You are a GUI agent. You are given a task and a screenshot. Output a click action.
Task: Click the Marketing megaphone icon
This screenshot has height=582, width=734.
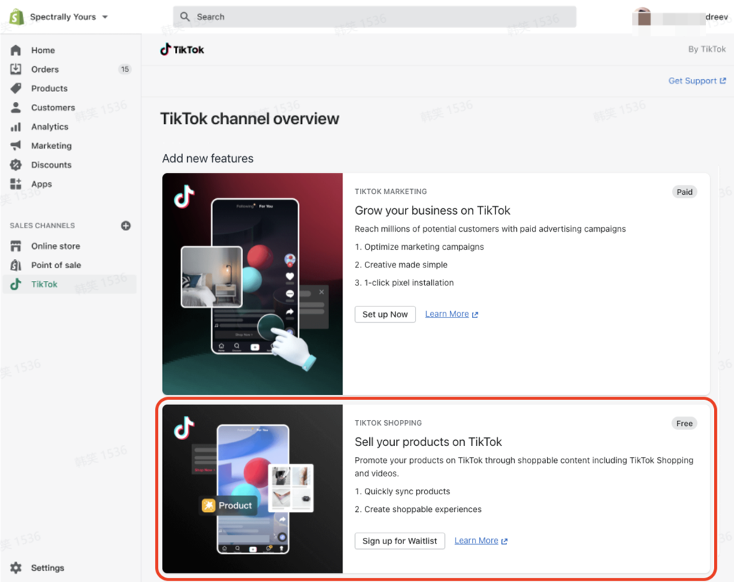pyautogui.click(x=16, y=145)
